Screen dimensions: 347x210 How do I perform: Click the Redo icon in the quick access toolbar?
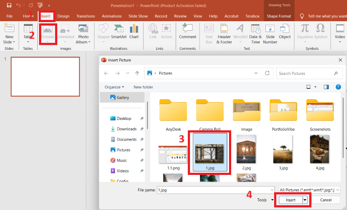(31, 5)
